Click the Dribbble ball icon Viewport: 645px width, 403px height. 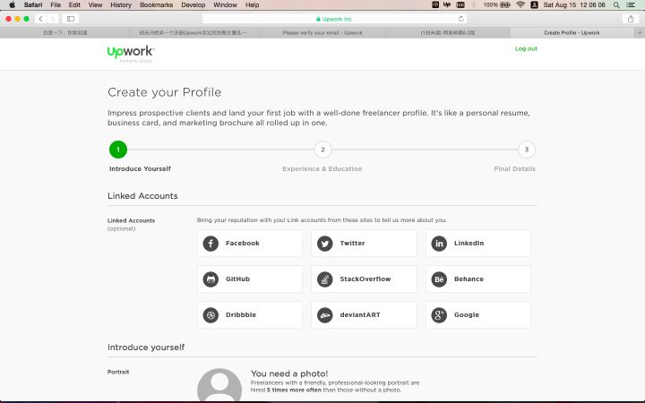(x=211, y=315)
